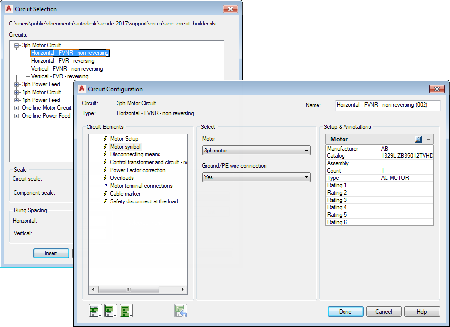Click the empty Rating 6 value cell
Screen dimensions: 450x327
(x=407, y=222)
